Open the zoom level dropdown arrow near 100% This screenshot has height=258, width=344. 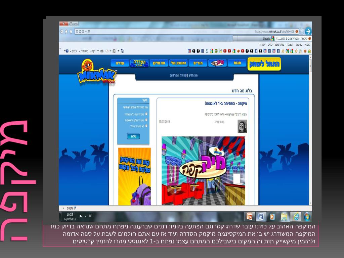click(x=63, y=208)
